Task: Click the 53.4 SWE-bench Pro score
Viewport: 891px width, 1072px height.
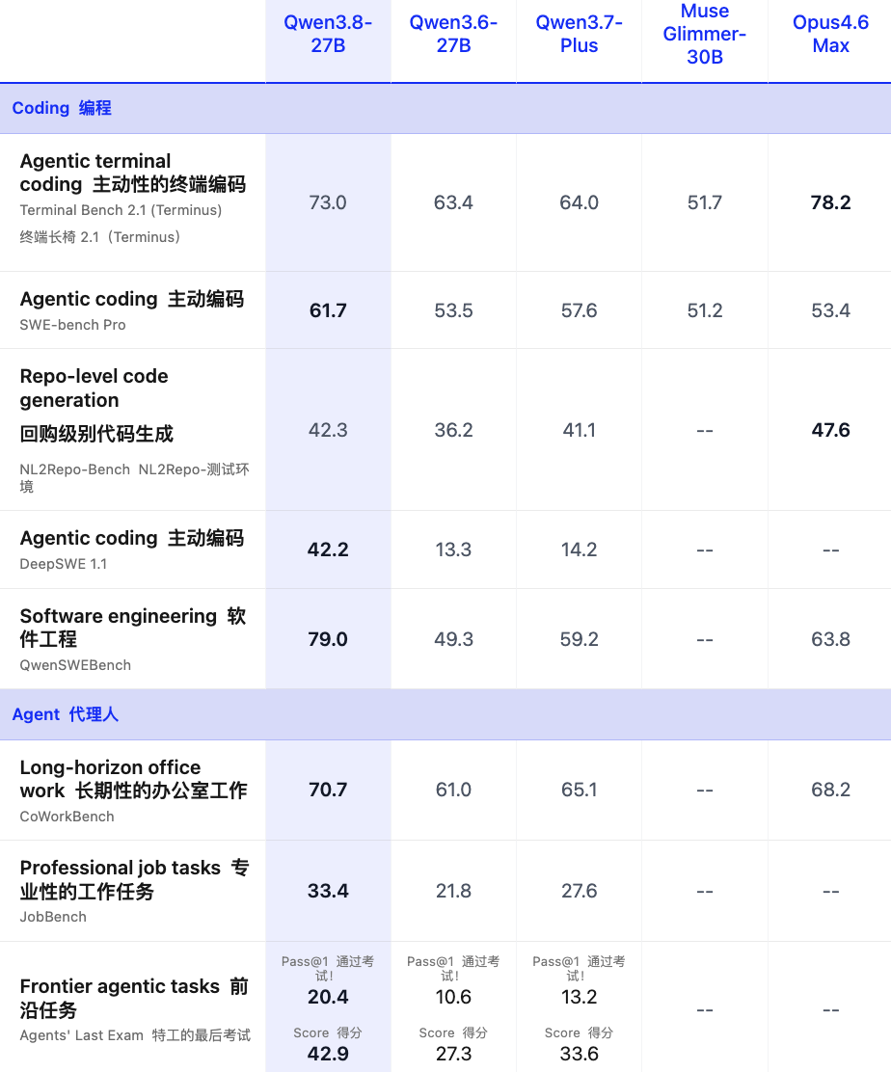Action: (x=830, y=310)
